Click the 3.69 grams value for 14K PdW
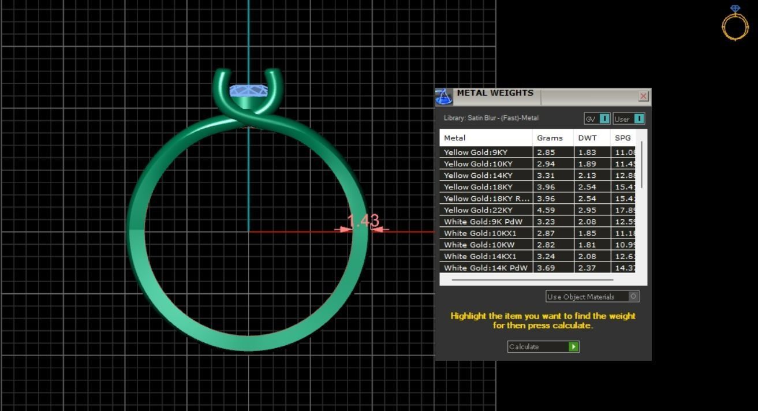758x411 pixels. point(546,268)
